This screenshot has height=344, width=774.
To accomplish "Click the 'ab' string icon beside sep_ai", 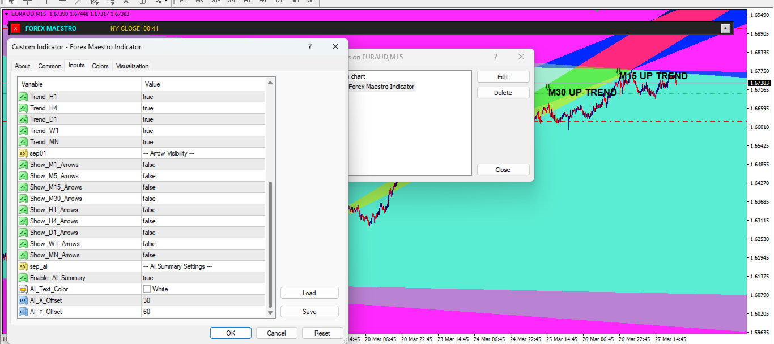I will 23,266.
